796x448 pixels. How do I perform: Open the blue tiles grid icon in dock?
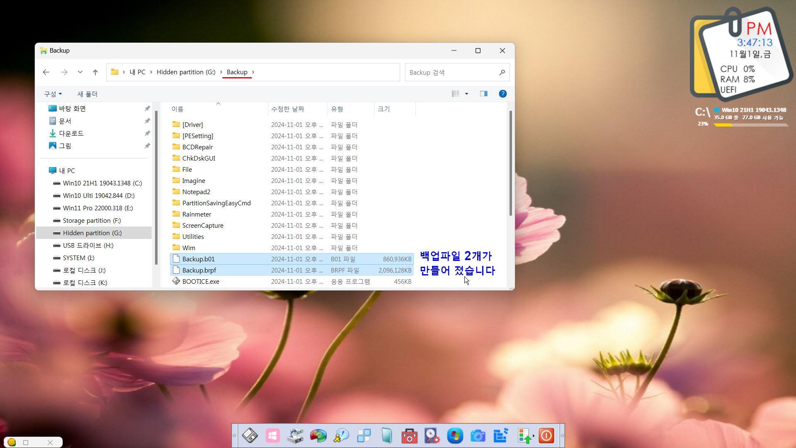click(364, 436)
